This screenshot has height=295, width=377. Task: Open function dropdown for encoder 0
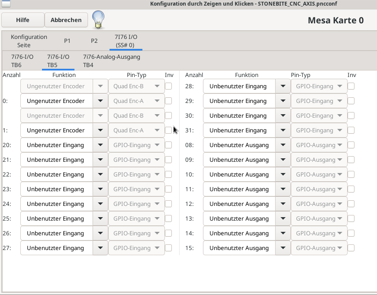(100, 101)
